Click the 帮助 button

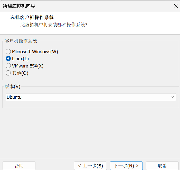(x=19, y=166)
